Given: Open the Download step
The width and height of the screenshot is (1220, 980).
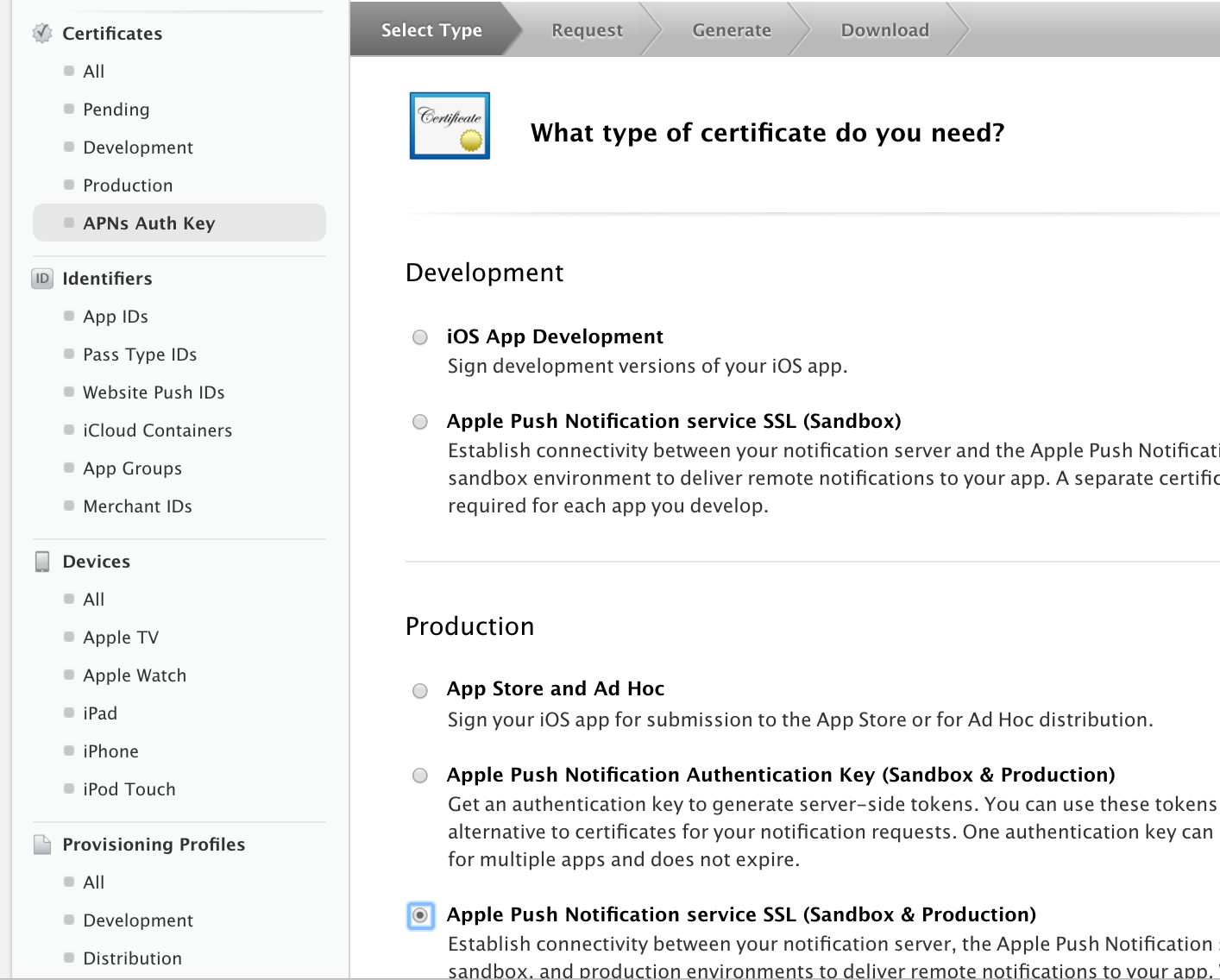Looking at the screenshot, I should pos(885,30).
